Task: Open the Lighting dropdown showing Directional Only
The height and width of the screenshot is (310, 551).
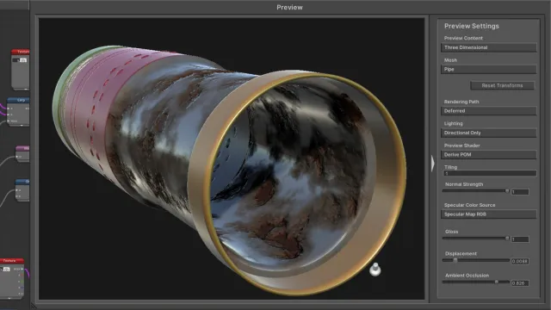Action: (x=488, y=133)
